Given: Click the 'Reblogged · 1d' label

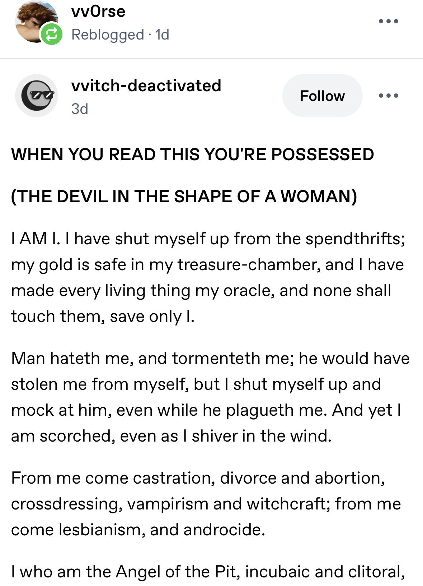Looking at the screenshot, I should (x=120, y=34).
